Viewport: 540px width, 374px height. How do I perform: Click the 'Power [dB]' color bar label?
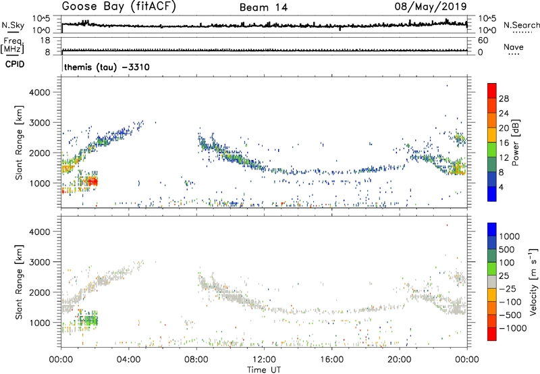pyautogui.click(x=515, y=142)
